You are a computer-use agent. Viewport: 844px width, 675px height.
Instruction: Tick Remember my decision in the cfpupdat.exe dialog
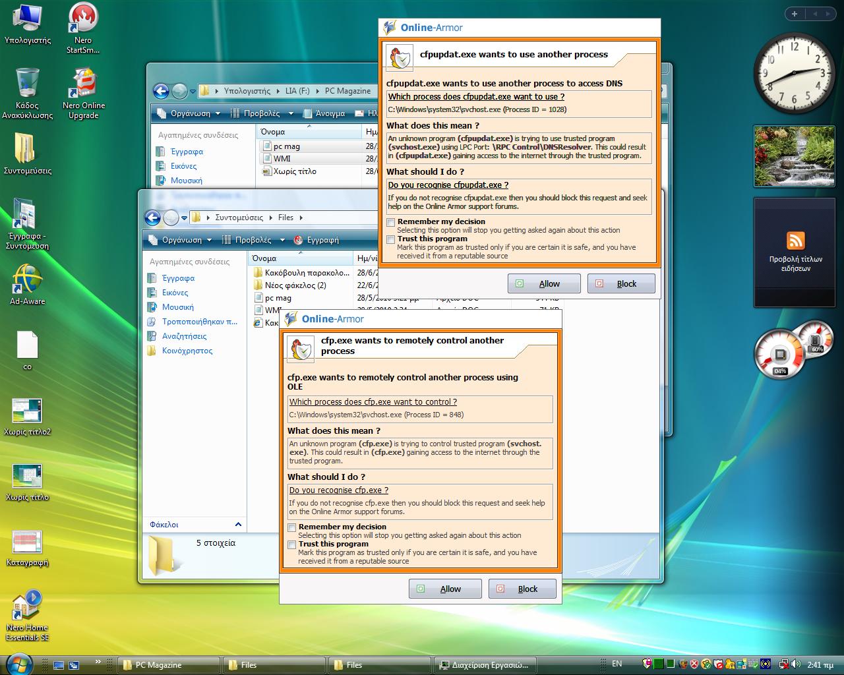391,222
